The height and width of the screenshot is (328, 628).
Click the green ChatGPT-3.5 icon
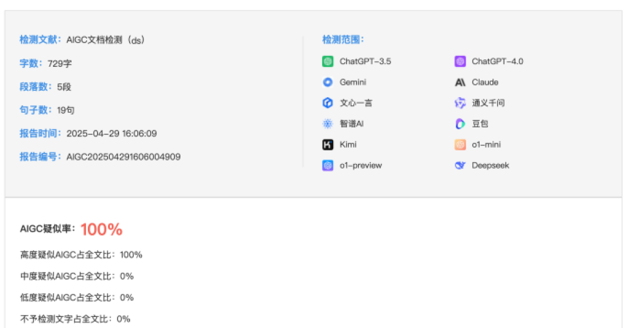[x=327, y=61]
